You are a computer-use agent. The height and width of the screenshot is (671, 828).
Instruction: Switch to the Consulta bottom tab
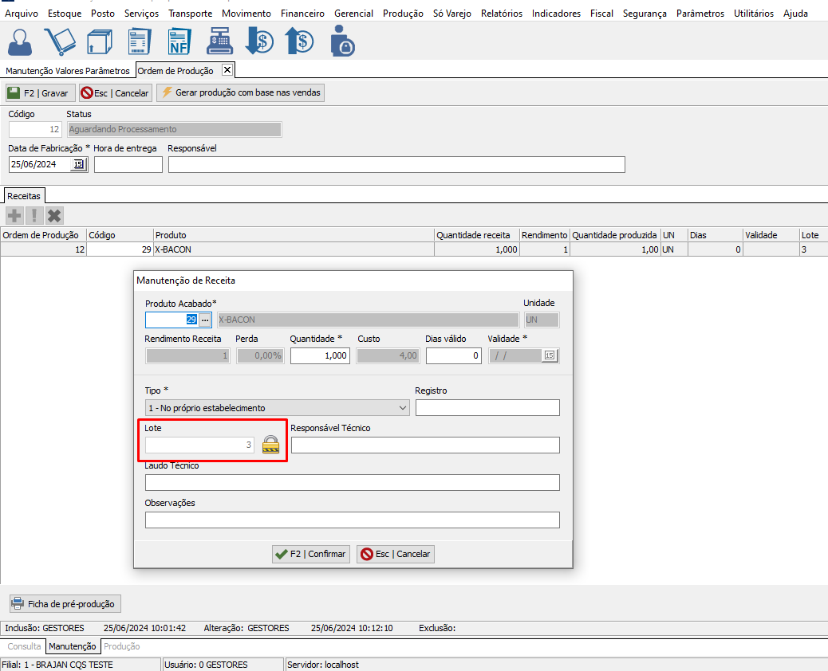24,646
